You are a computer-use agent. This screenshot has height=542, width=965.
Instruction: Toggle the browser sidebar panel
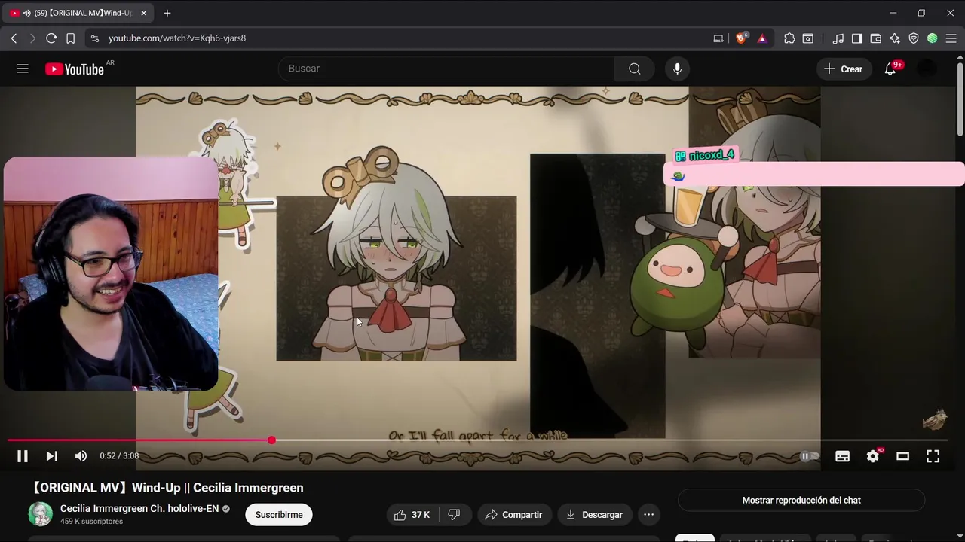(x=857, y=38)
